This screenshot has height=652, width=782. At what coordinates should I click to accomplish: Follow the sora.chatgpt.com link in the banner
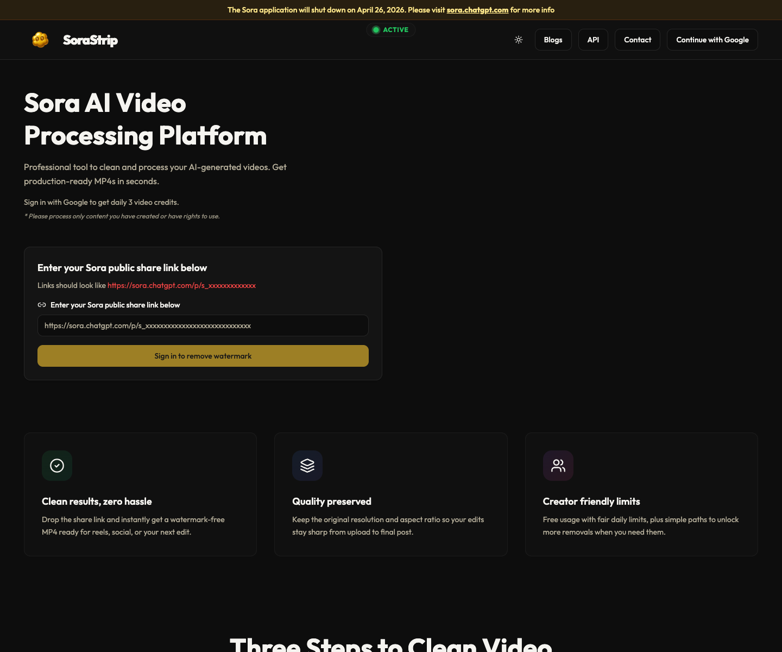pos(477,10)
